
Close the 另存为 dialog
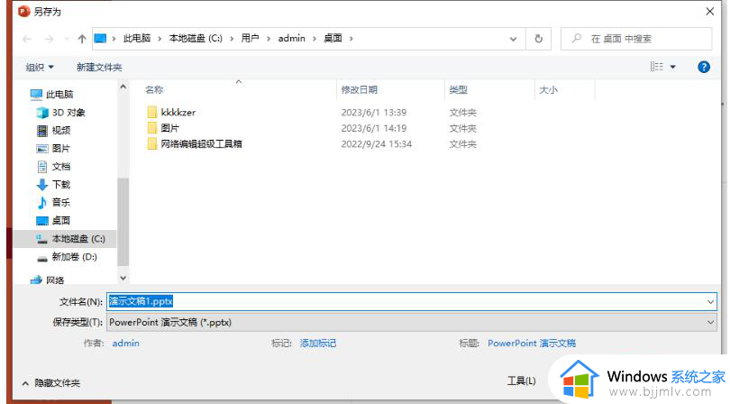(709, 11)
